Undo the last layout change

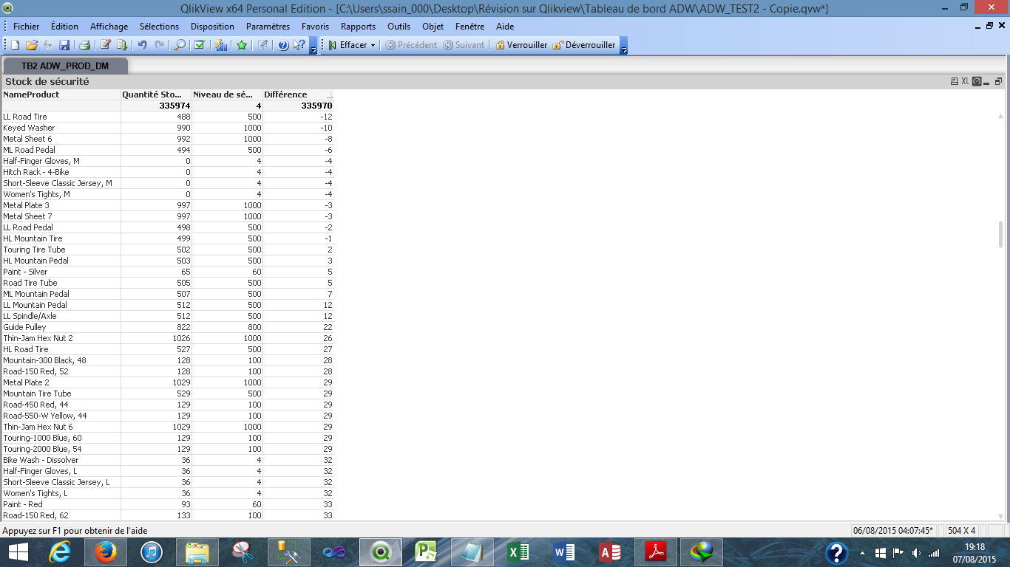tap(143, 45)
